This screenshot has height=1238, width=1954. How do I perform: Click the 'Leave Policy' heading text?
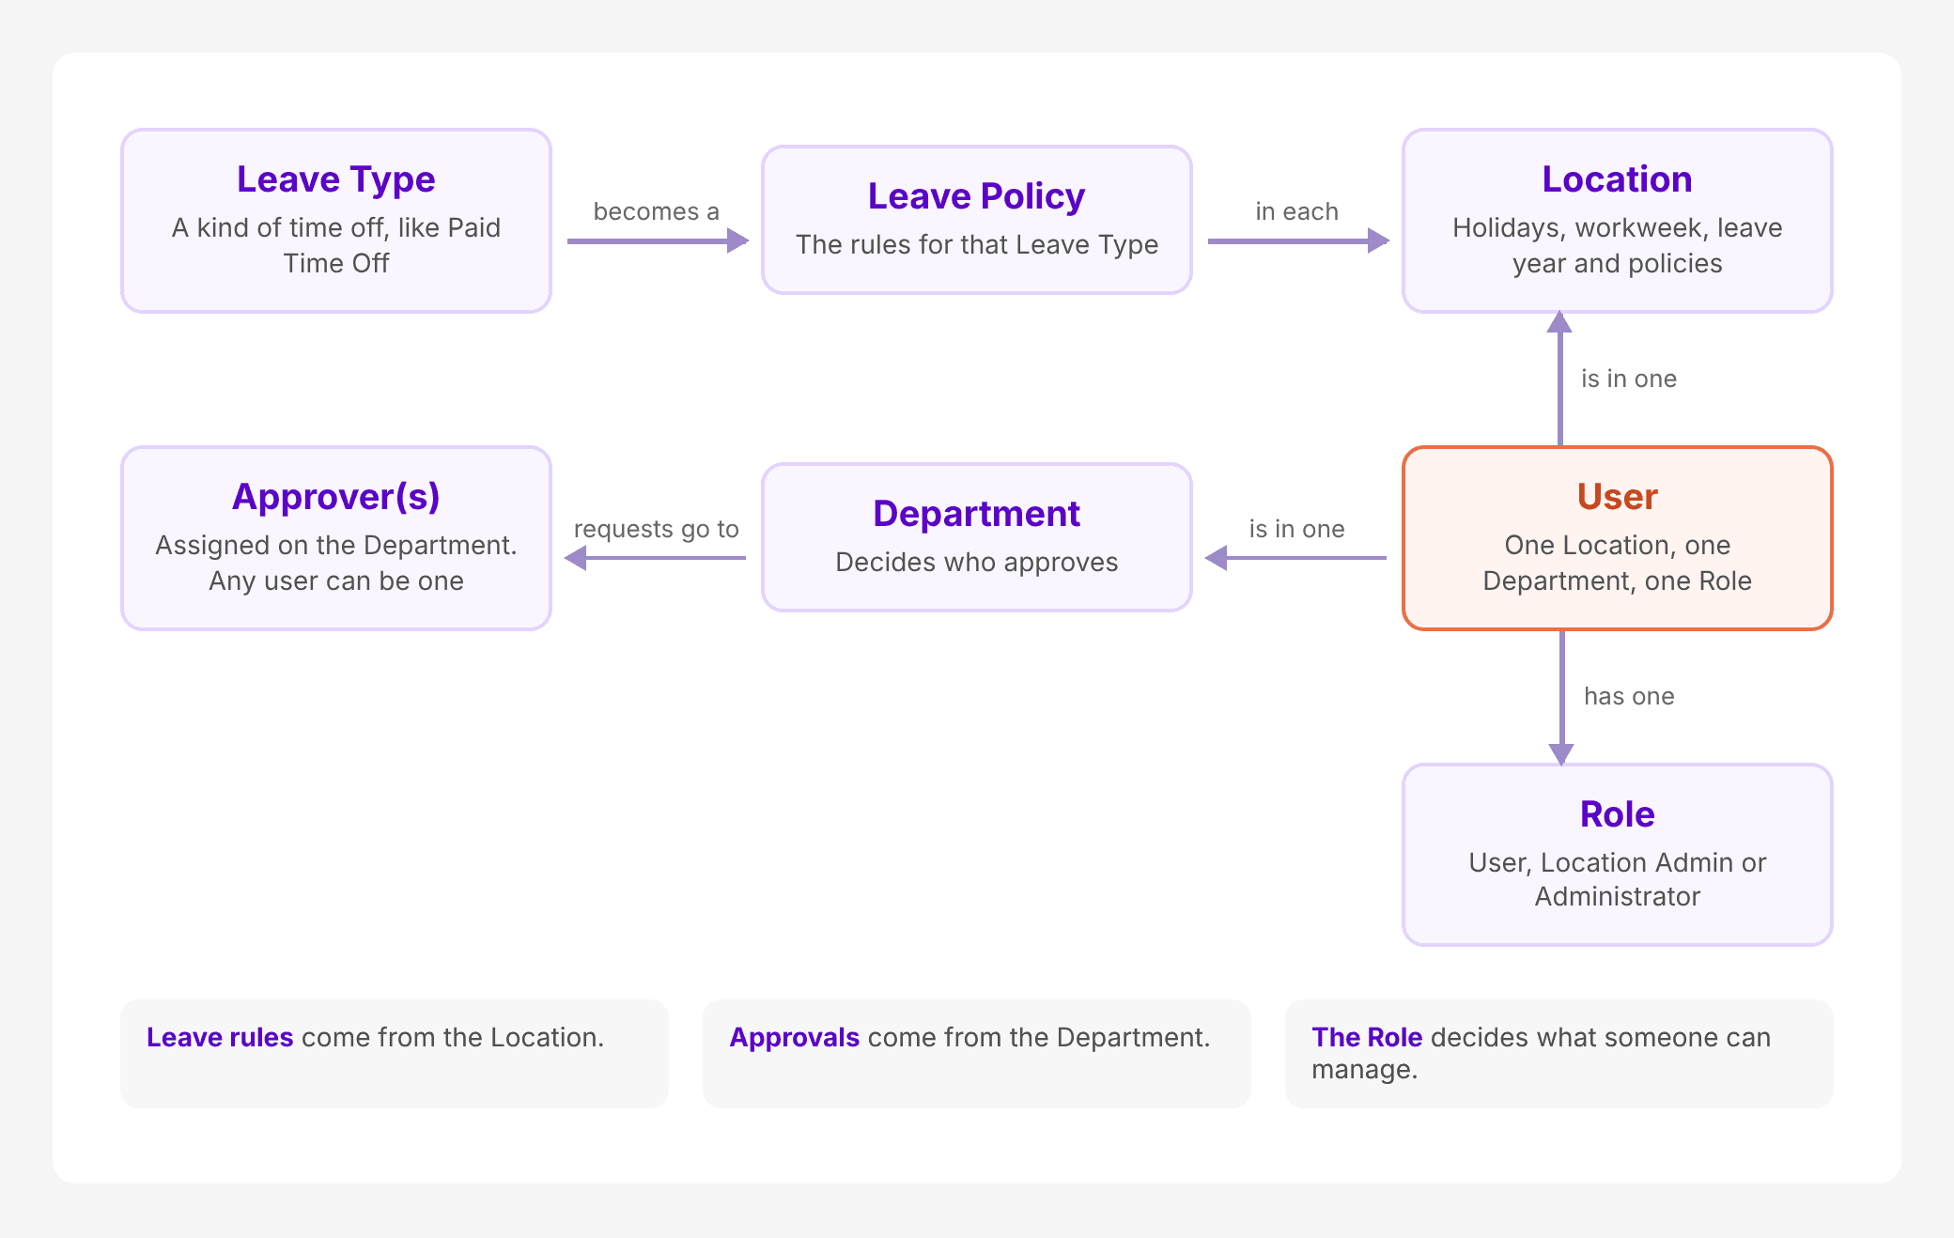(977, 196)
